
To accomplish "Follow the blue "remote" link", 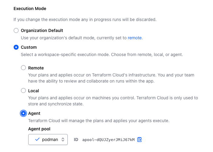I will coord(135,38).
